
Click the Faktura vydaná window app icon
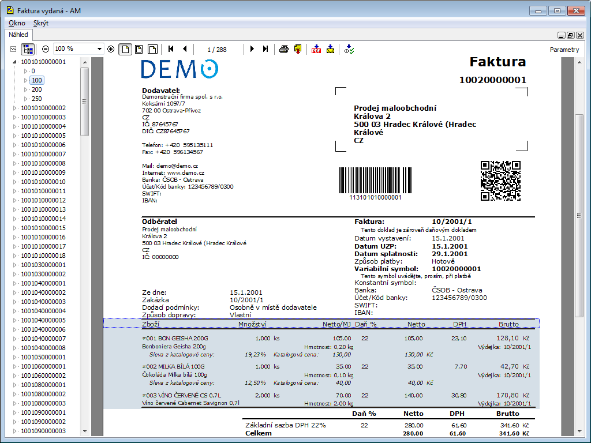(x=10, y=10)
